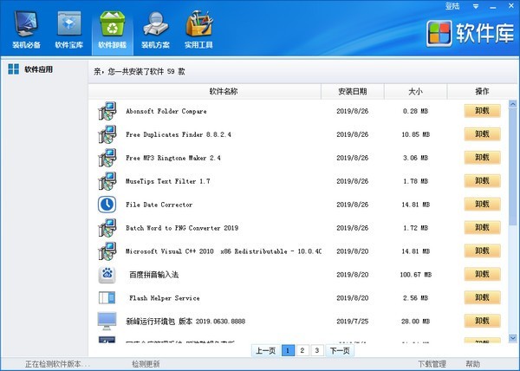Screen dimensions: 520x371
Task: Click the Microsoft Visual C++ 2010 icon
Action: pyautogui.click(x=107, y=251)
